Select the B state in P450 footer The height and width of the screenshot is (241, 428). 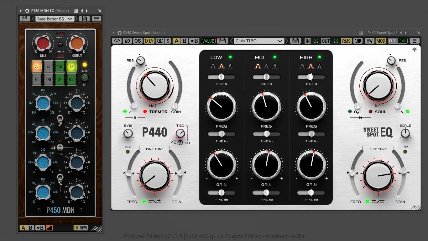(x=31, y=228)
